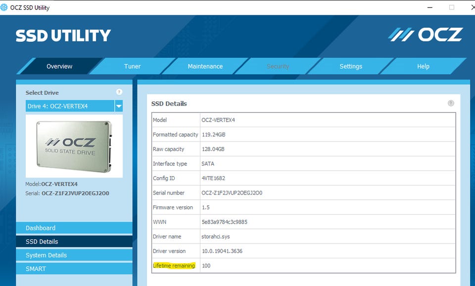Click the Firmware version value 1.5
Image resolution: width=475 pixels, height=286 pixels.
[206, 207]
